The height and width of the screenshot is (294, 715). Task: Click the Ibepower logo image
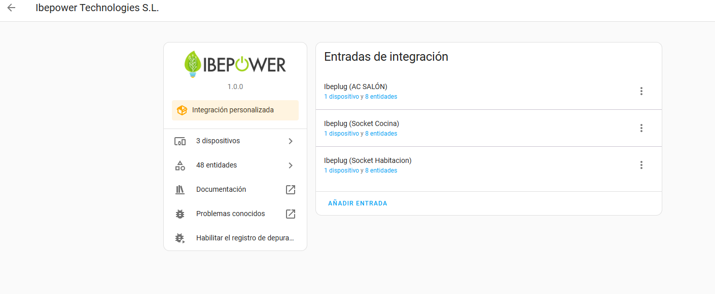click(x=235, y=64)
